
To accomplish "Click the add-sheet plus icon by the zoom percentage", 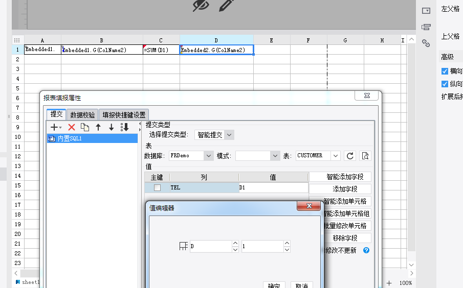I will [389, 283].
